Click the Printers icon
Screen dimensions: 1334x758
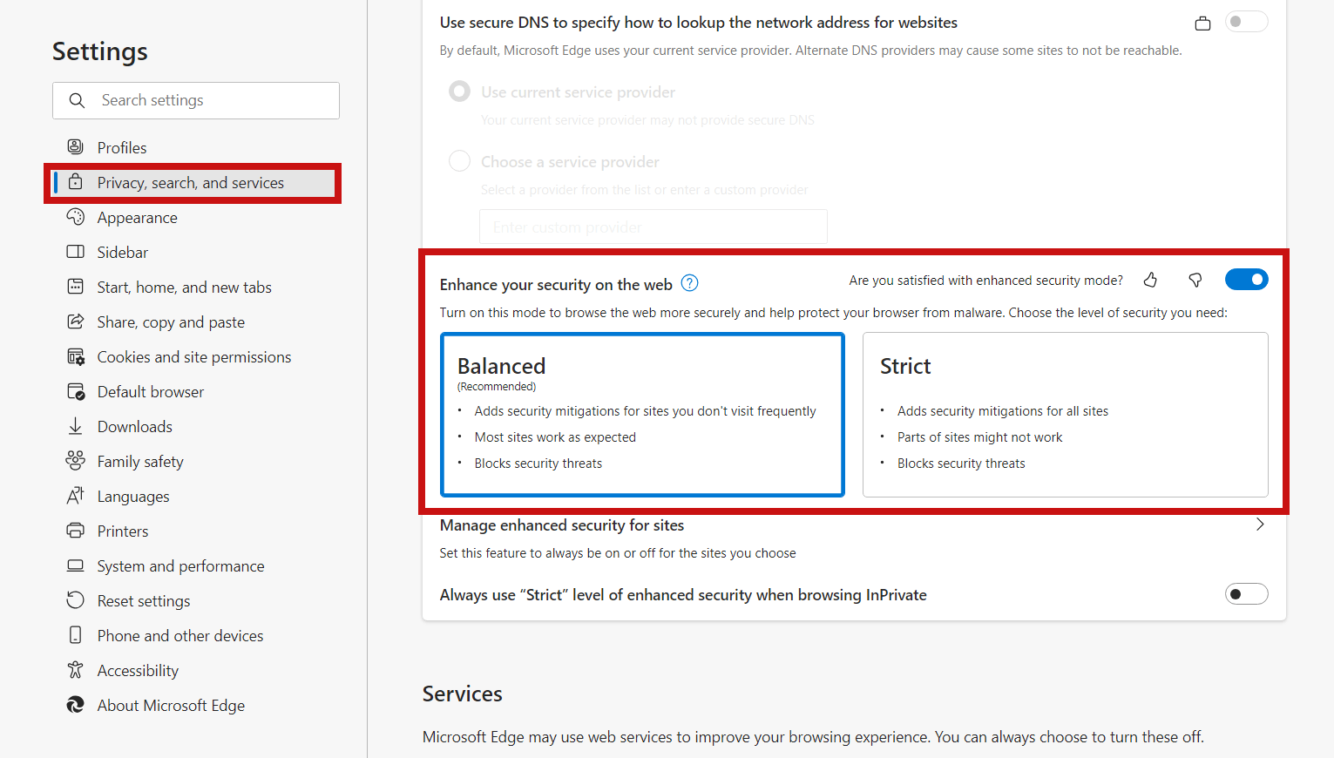point(76,531)
